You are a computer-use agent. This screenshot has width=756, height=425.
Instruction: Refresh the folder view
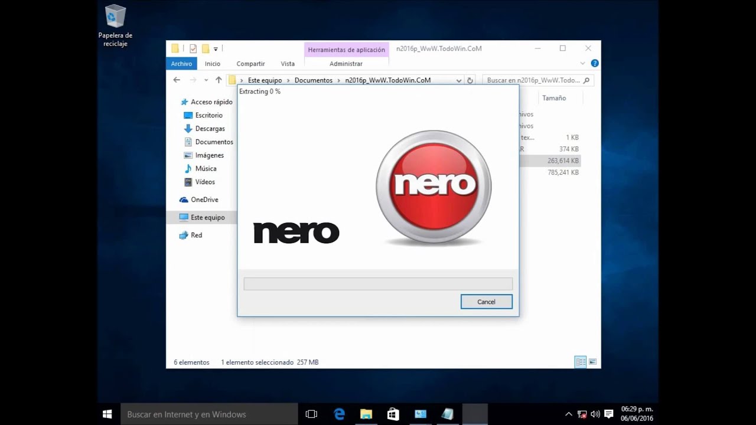[470, 80]
